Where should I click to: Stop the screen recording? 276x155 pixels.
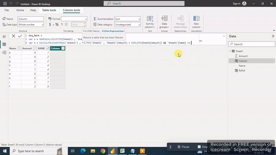click(x=202, y=147)
